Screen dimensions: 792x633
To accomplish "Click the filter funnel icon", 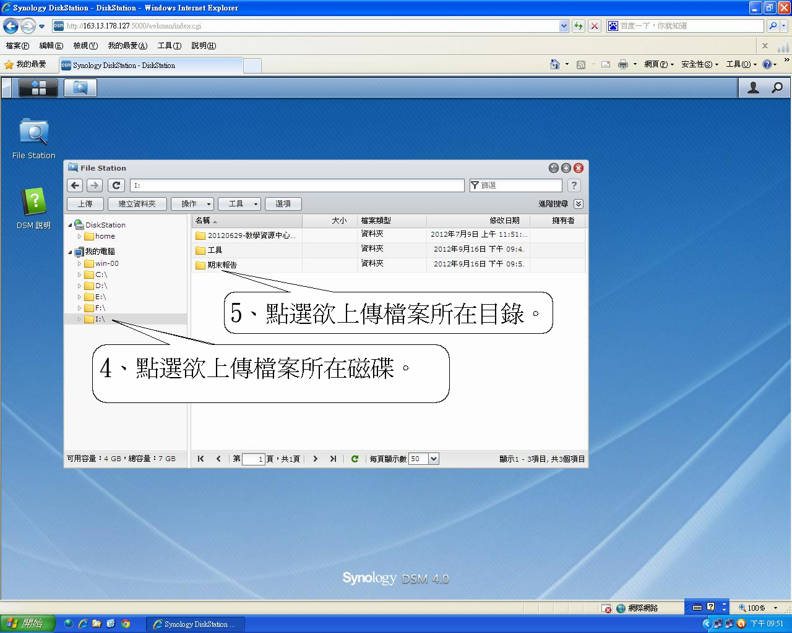I will [x=475, y=185].
